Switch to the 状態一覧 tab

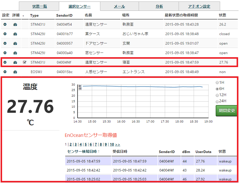[x=39, y=6]
